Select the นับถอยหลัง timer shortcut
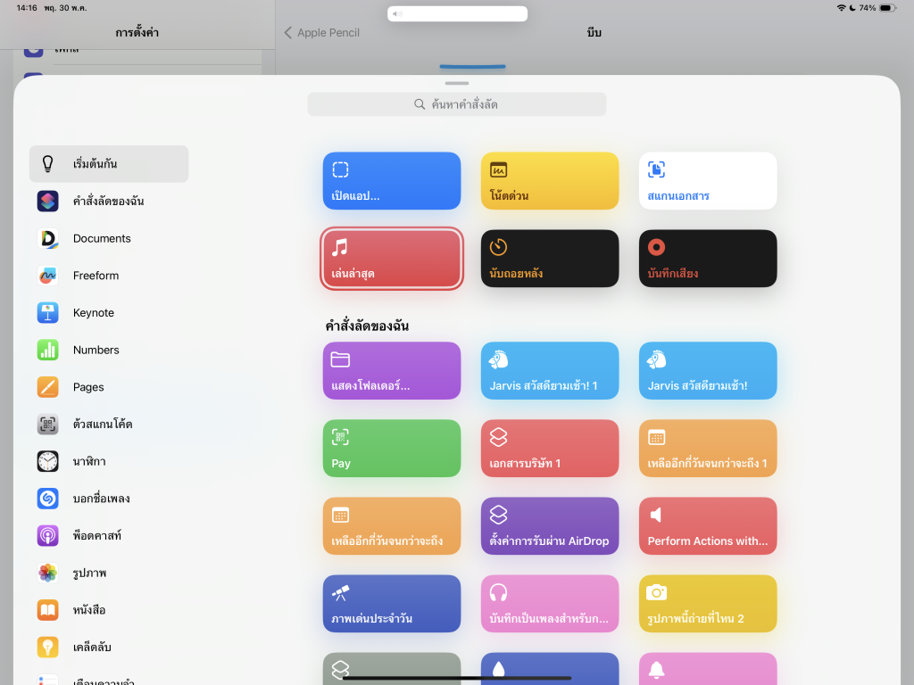Image resolution: width=914 pixels, height=685 pixels. tap(550, 259)
